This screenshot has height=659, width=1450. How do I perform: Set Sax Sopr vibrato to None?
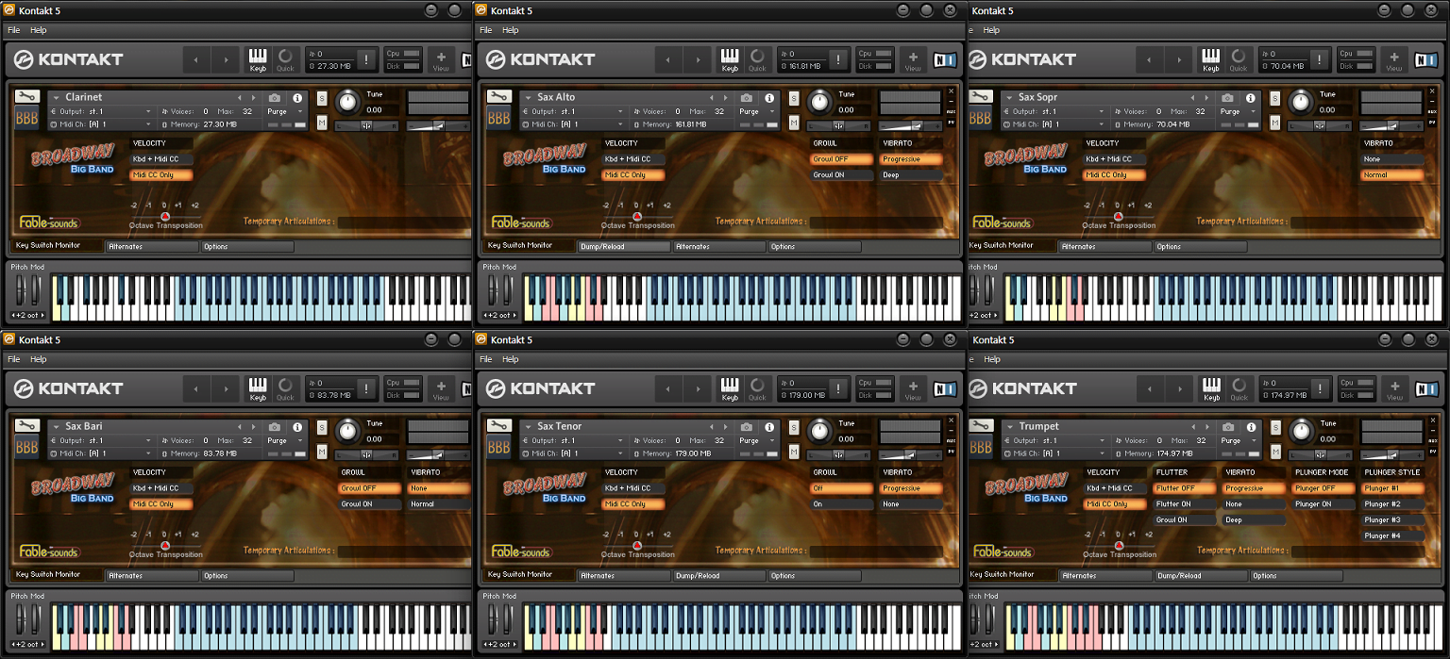coord(1392,159)
